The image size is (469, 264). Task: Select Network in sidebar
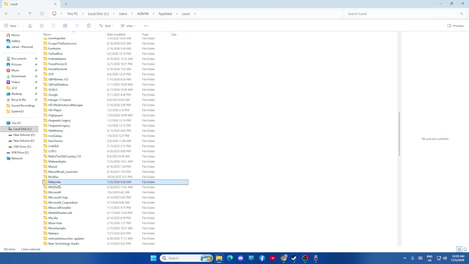(x=17, y=158)
